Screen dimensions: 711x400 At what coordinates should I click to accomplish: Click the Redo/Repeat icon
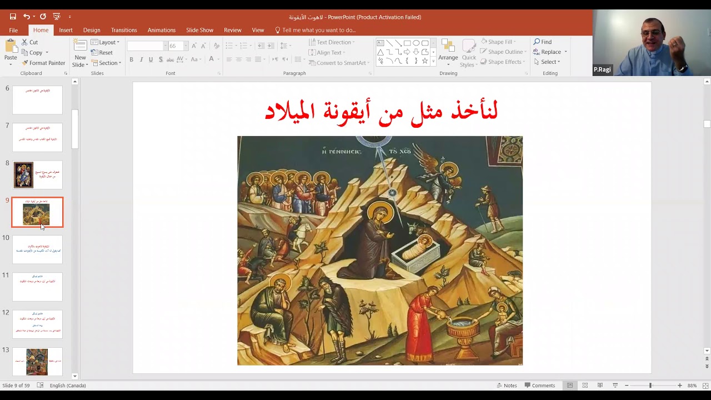[x=43, y=17]
